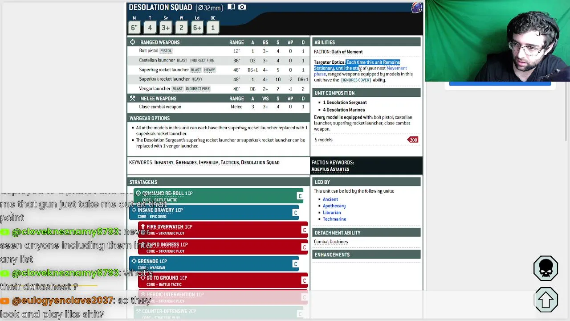This screenshot has width=570, height=321.
Task: Click the camera icon beside the unit title
Action: tap(242, 7)
